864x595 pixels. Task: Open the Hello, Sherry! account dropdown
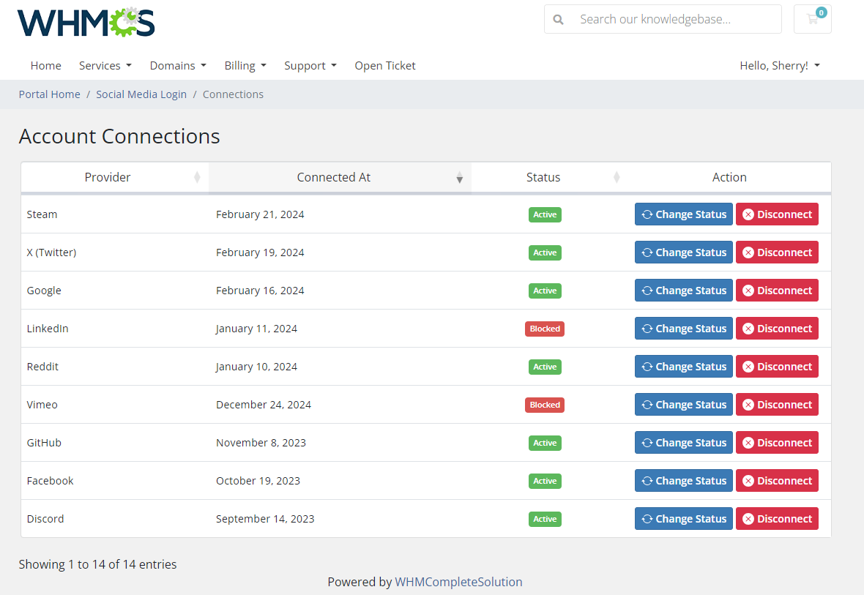tap(780, 66)
